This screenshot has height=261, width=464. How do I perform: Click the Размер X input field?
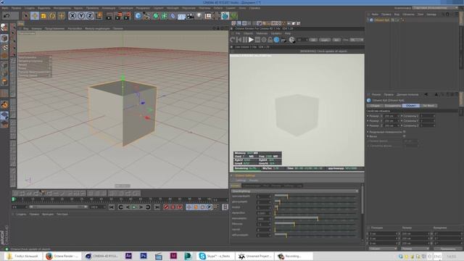[392, 116]
